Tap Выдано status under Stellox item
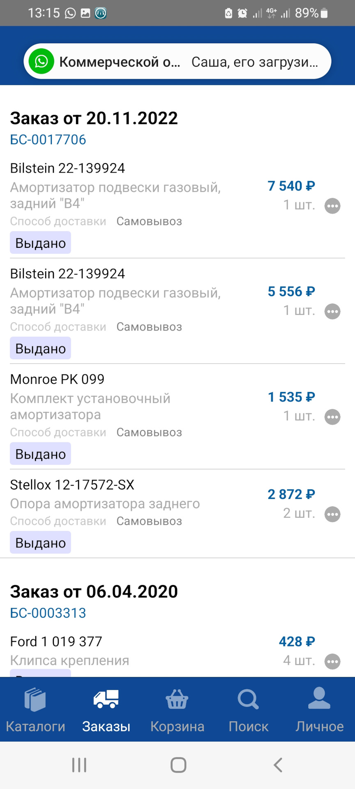The width and height of the screenshot is (355, 789). point(40,543)
